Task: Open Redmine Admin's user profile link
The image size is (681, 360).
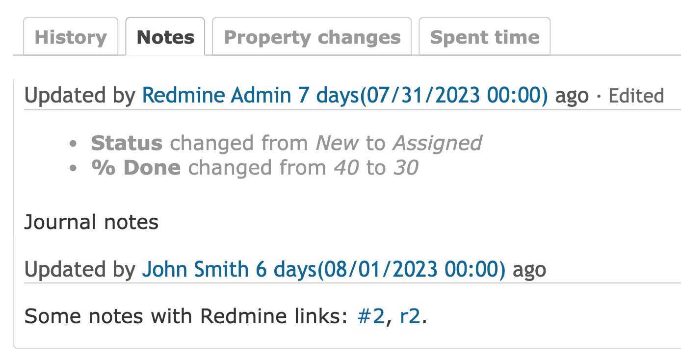Action: coord(216,95)
